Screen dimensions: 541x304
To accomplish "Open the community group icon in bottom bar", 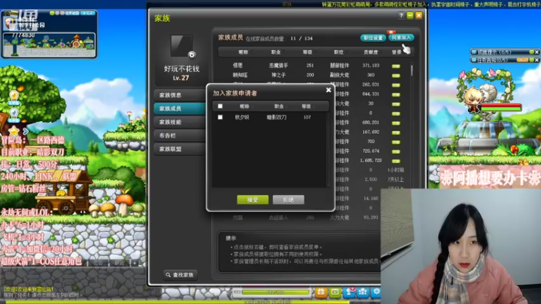I will [x=363, y=293].
